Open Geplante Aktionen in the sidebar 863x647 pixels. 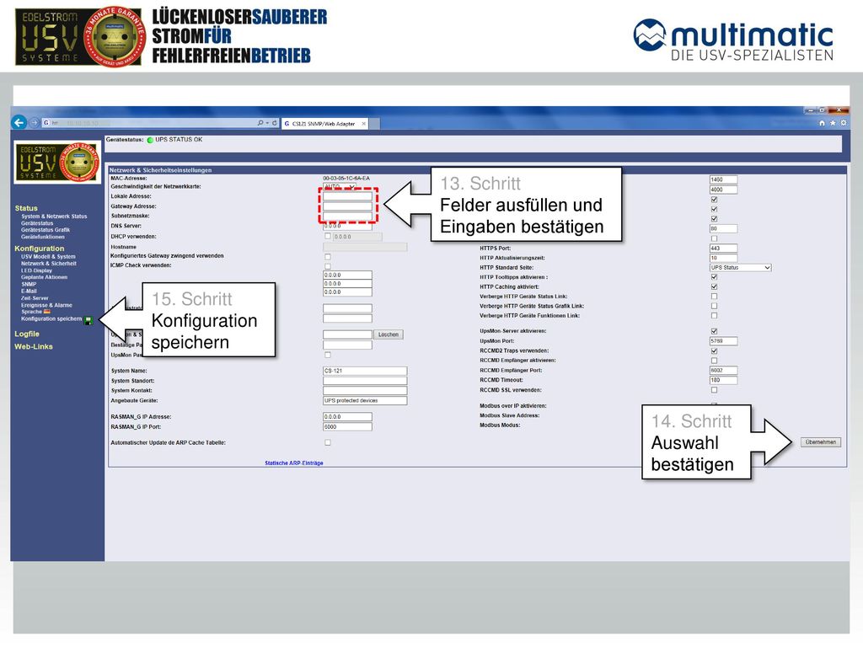click(x=44, y=277)
